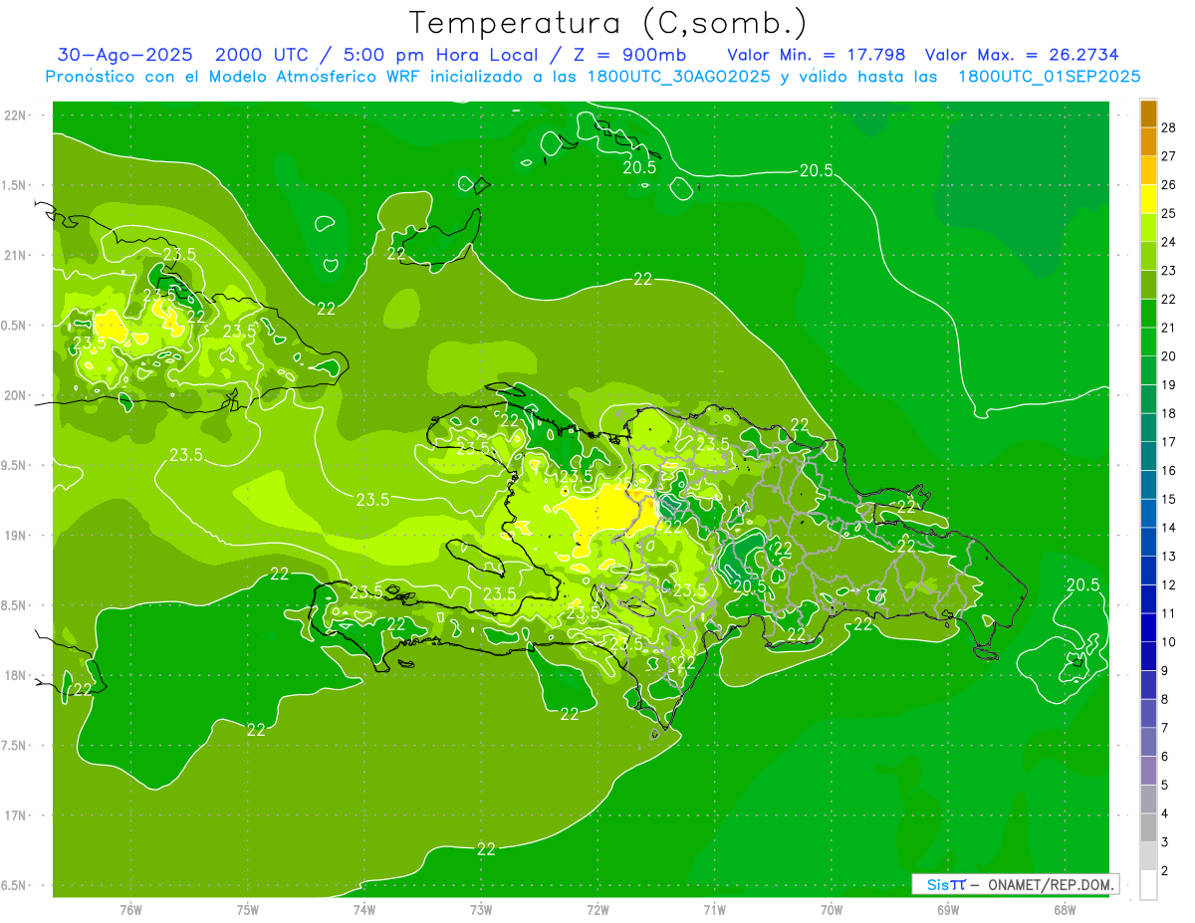The image size is (1195, 923).
Task: Click the title "Temperatura (C,somb.)"
Action: (x=607, y=23)
